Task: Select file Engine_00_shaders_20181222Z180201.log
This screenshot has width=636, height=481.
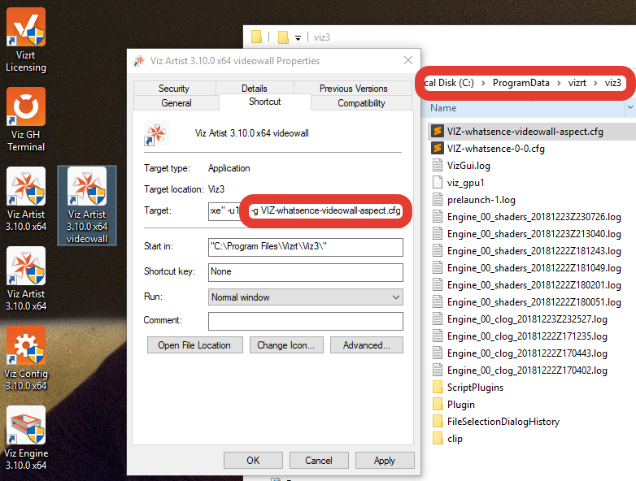Action: point(534,285)
